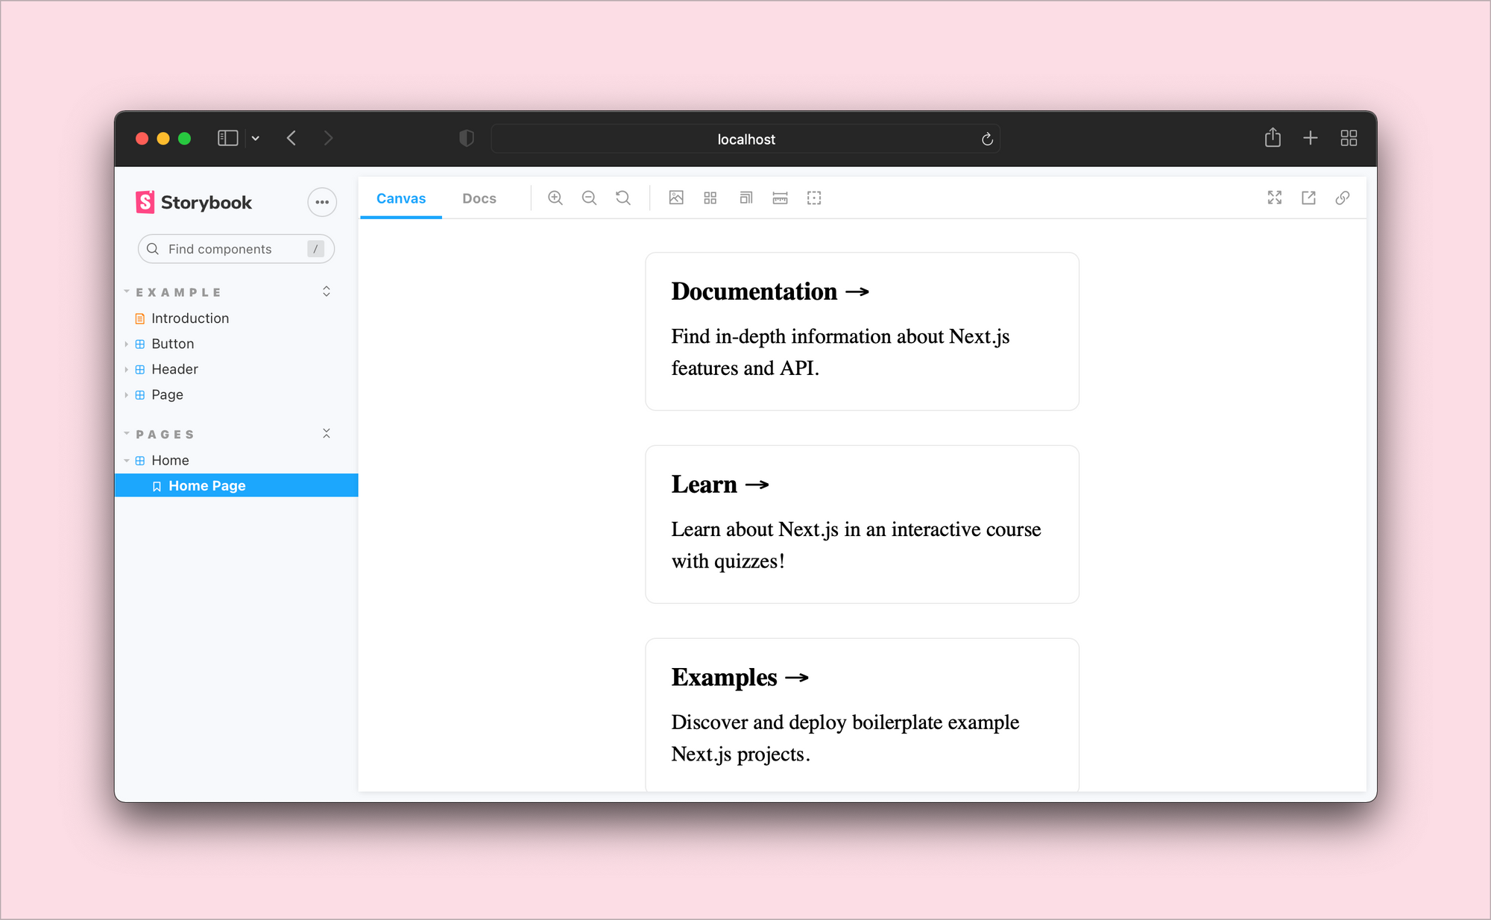The image size is (1491, 920).
Task: Click the grid layout icon in toolbar
Action: pyautogui.click(x=709, y=197)
